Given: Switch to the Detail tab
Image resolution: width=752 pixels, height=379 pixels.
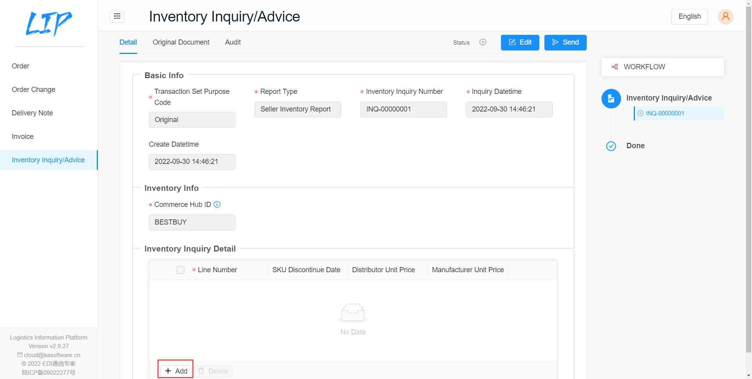Looking at the screenshot, I should 128,42.
